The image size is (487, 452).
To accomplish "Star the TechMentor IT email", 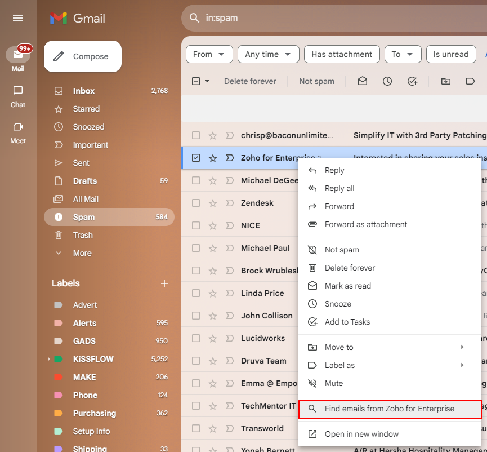I will coord(213,406).
